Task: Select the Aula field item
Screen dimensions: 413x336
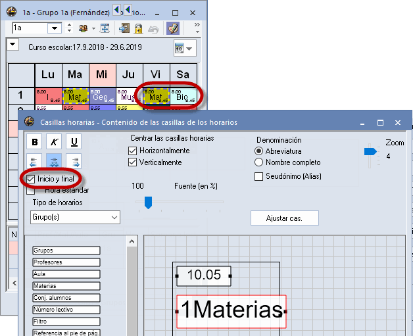Action: [x=66, y=274]
